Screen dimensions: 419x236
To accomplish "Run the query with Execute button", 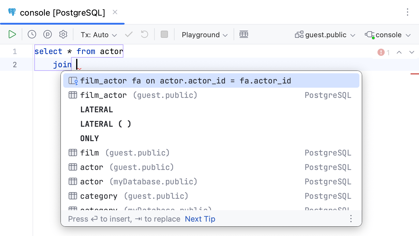I will pos(12,35).
